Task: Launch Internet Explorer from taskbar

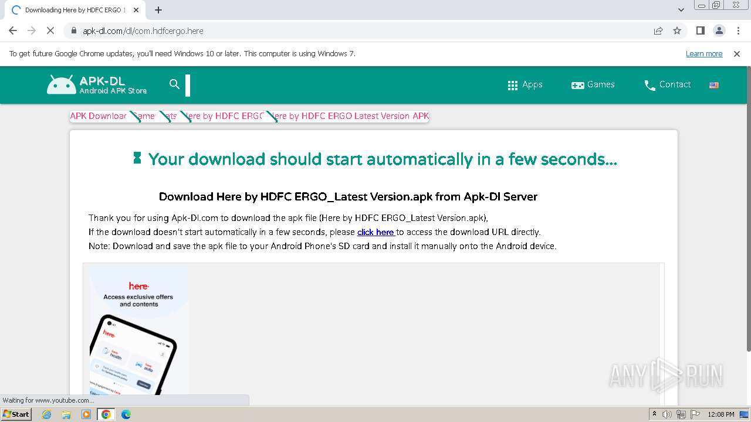Action: coord(47,414)
